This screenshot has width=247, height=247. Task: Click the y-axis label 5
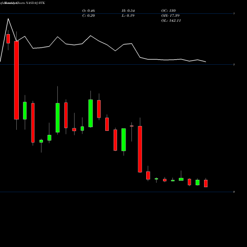tap(234, 65)
